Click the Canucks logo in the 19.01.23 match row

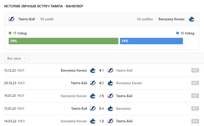[93, 96]
